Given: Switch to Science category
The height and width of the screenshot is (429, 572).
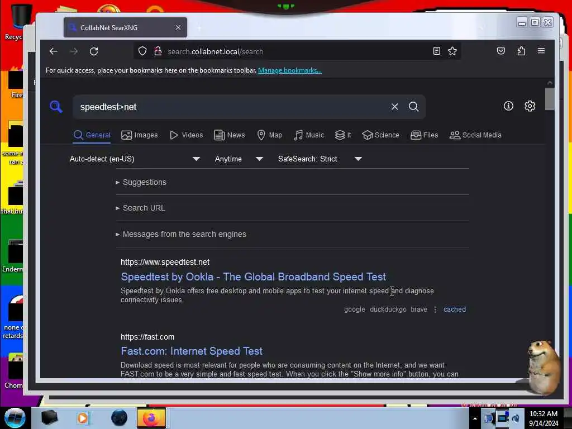Looking at the screenshot, I should (380, 135).
